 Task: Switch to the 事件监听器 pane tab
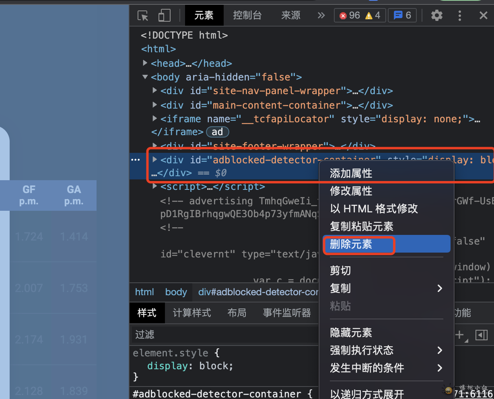tap(287, 313)
